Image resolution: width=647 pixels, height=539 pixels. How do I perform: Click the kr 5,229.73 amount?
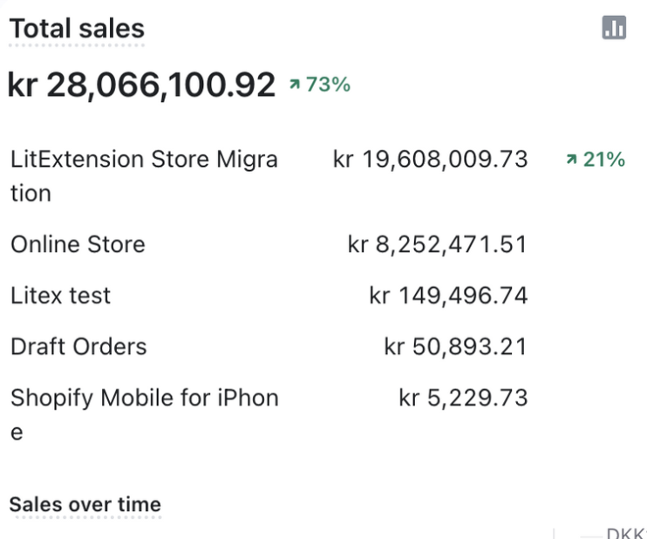463,398
